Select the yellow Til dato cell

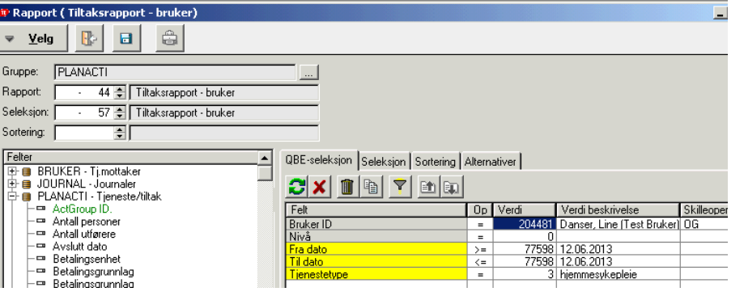(376, 261)
